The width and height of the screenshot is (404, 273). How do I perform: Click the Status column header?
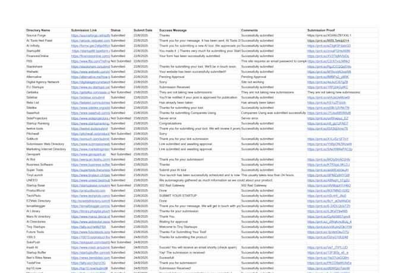click(x=116, y=30)
